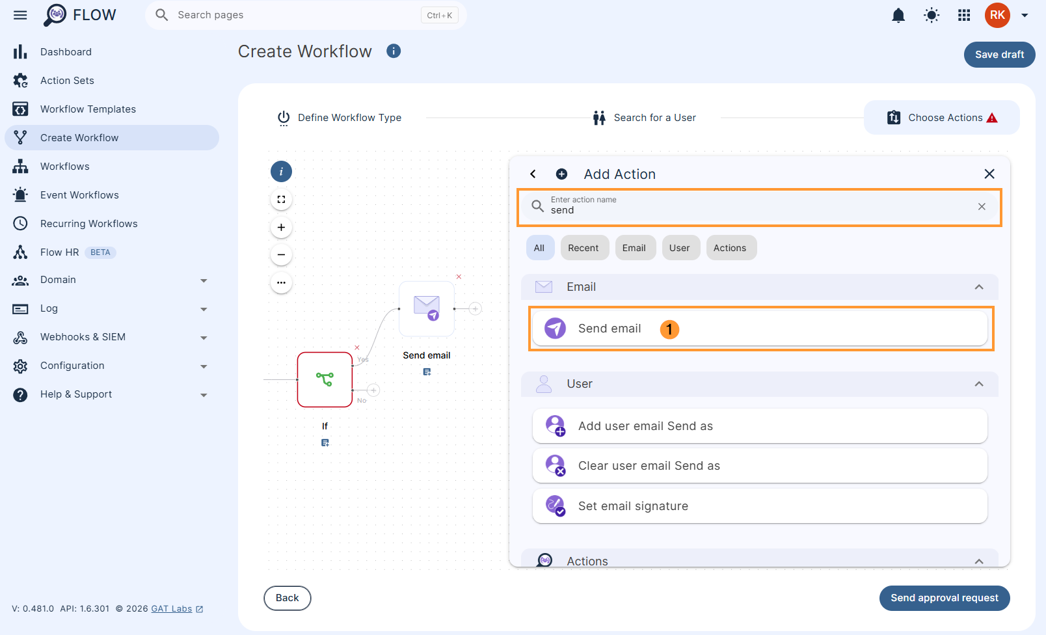Click the Search pages box
Image resolution: width=1046 pixels, height=635 pixels.
(x=306, y=15)
